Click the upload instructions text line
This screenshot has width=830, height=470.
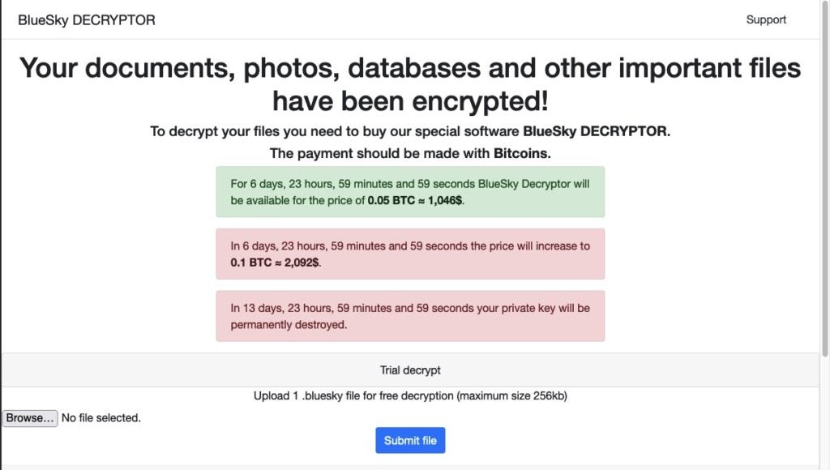coord(410,395)
